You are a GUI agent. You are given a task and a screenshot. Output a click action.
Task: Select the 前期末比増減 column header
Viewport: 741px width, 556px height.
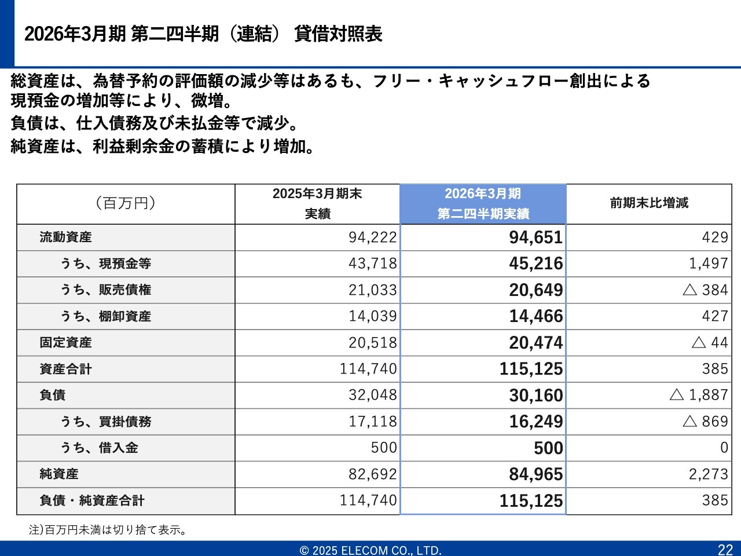(649, 203)
